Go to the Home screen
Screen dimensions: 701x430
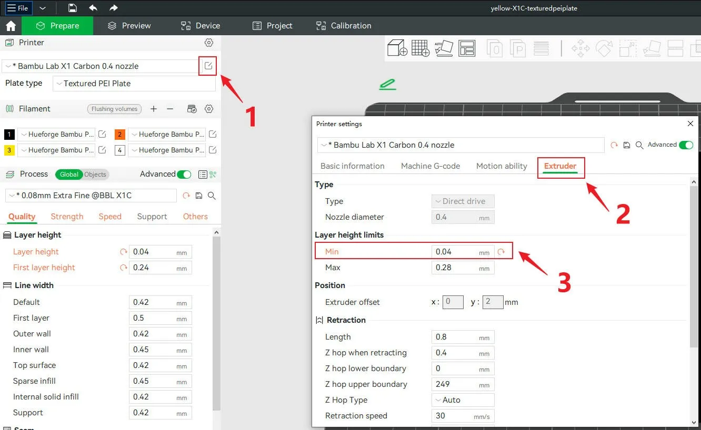click(11, 26)
